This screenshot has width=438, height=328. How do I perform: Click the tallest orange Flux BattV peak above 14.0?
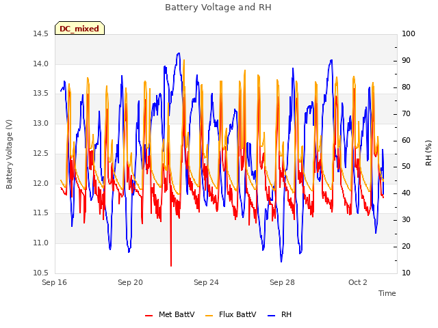click(184, 61)
